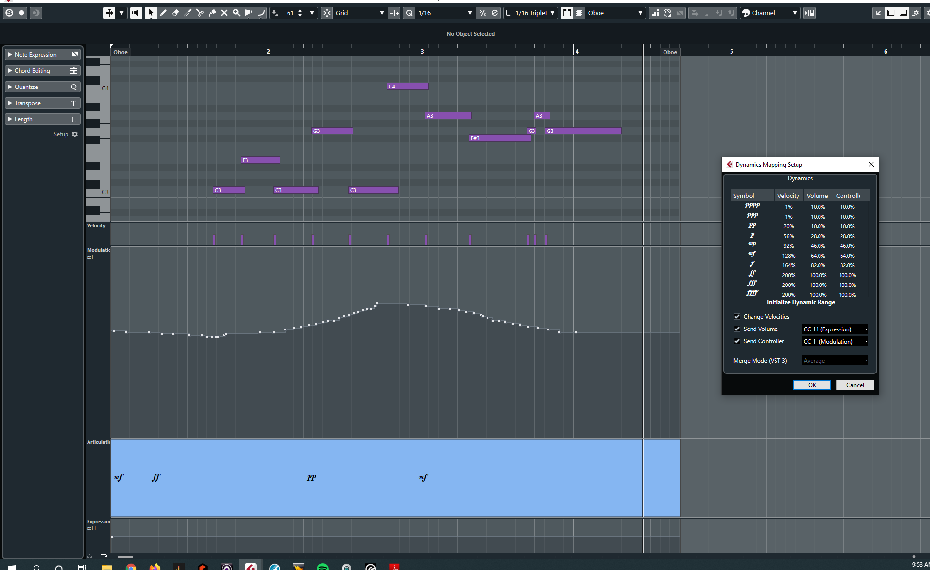This screenshot has height=570, width=930.
Task: Click the Quantize Q icon in toolbar
Action: coord(409,13)
